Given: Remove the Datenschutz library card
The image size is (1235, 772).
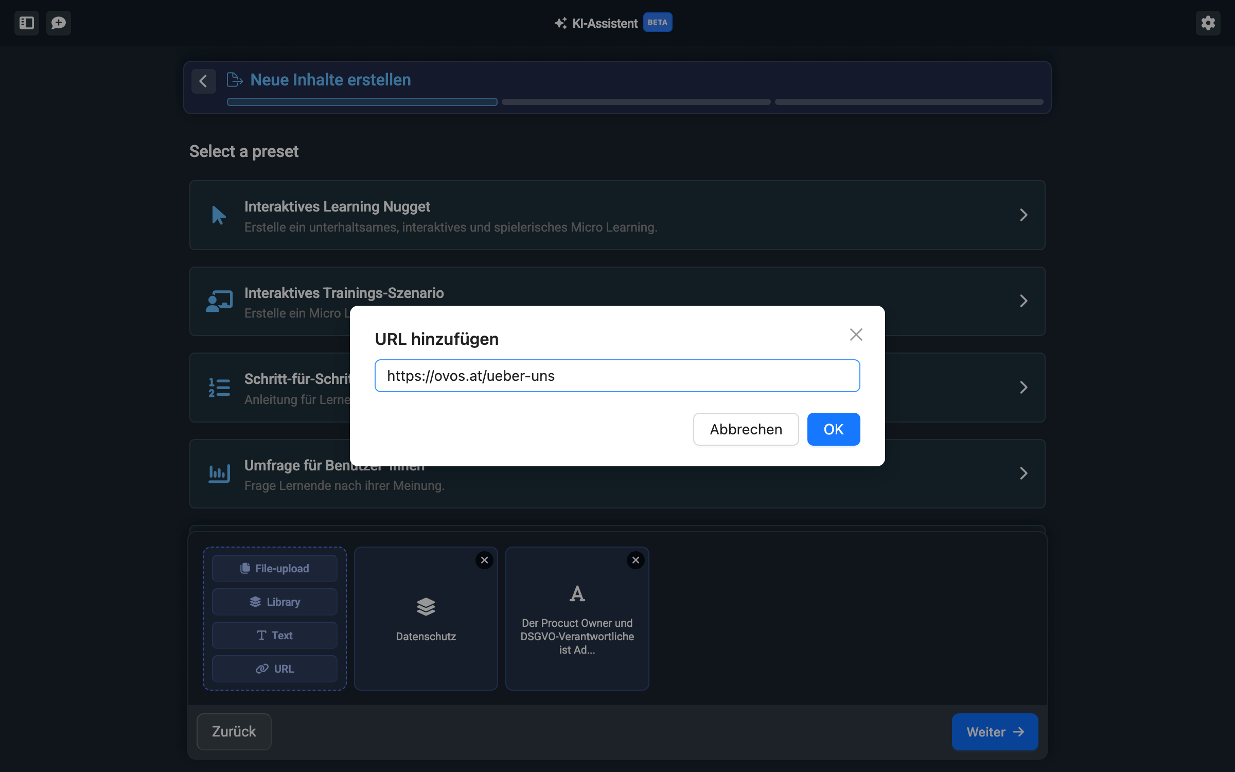Looking at the screenshot, I should tap(484, 560).
